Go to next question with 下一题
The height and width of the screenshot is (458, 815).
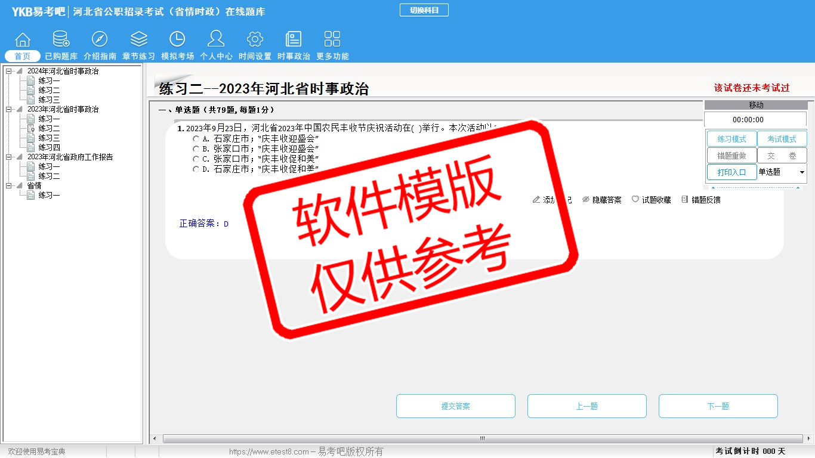(x=718, y=406)
